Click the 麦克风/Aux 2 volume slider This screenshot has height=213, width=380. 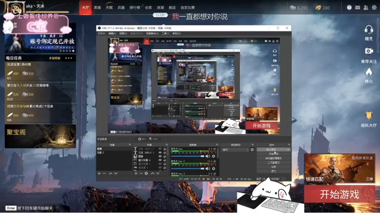pyautogui.click(x=188, y=169)
